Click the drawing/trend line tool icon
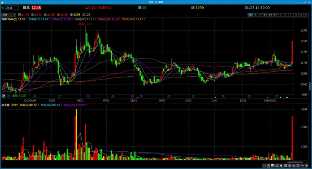This screenshot has width=312, height=169. [x=269, y=166]
